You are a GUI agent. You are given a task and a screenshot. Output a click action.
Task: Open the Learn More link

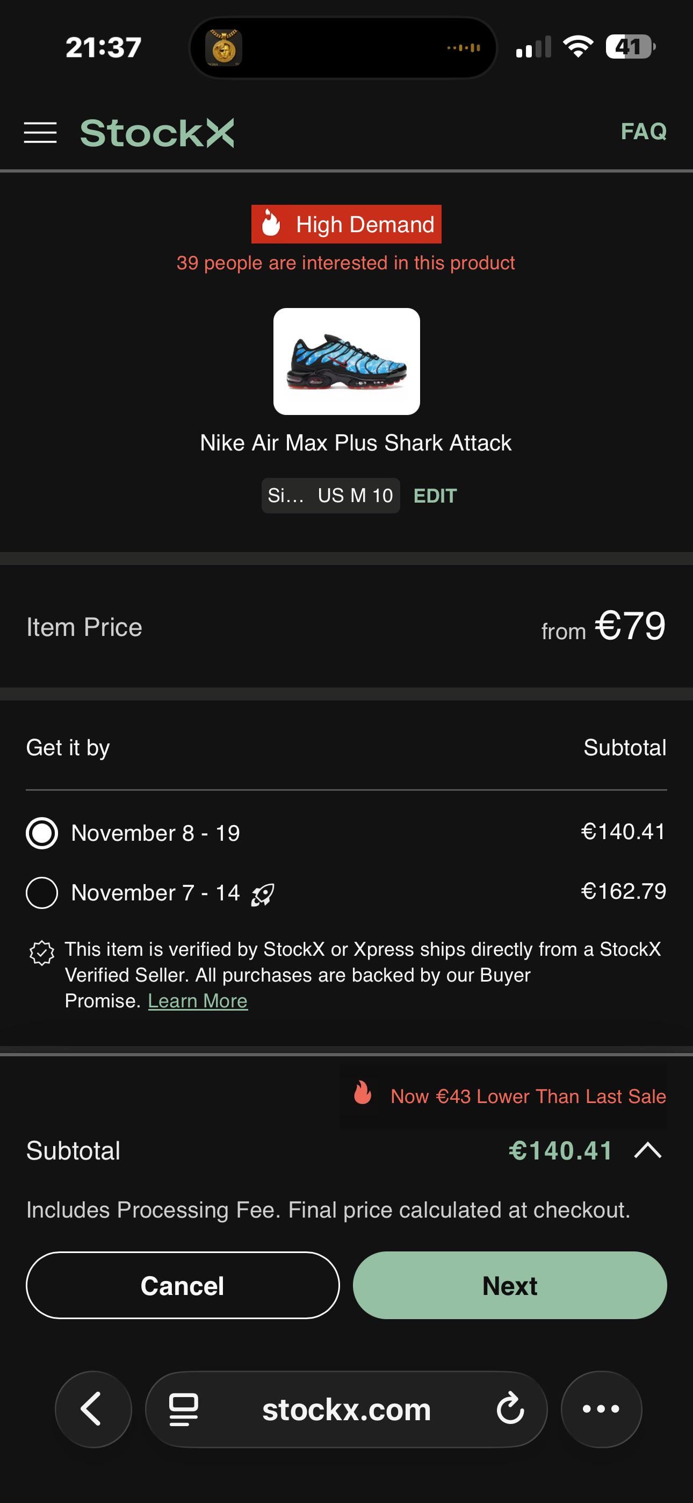tap(198, 1000)
